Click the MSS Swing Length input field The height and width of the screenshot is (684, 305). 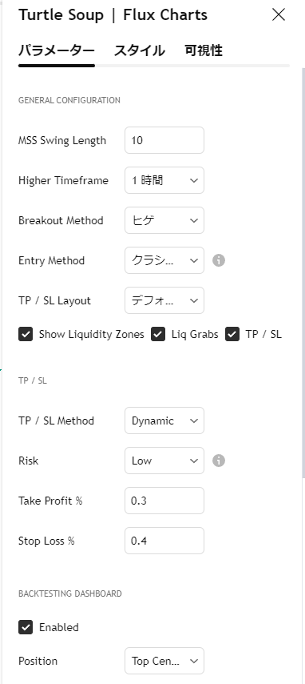164,140
